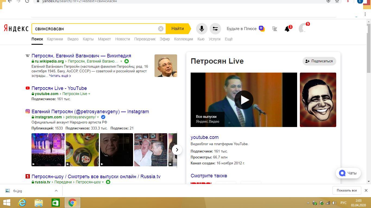
Task: Open the volume control in system tray
Action: tap(334, 203)
